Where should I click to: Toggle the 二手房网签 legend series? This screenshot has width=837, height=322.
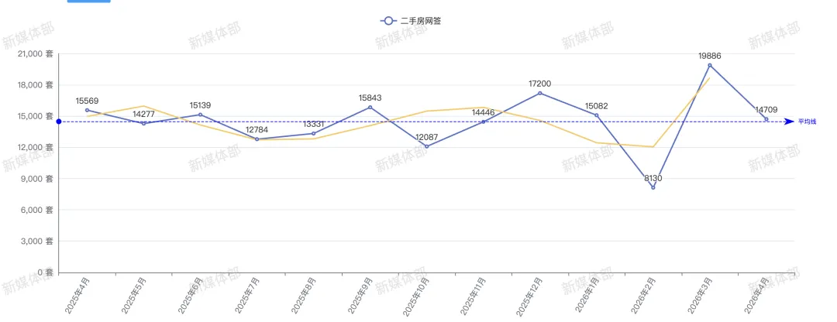[x=411, y=22]
